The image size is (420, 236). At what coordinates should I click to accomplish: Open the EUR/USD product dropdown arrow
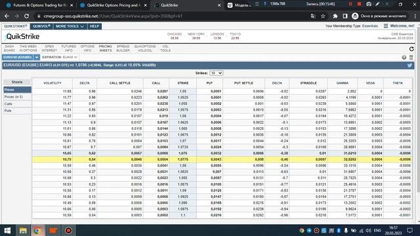coord(37,57)
